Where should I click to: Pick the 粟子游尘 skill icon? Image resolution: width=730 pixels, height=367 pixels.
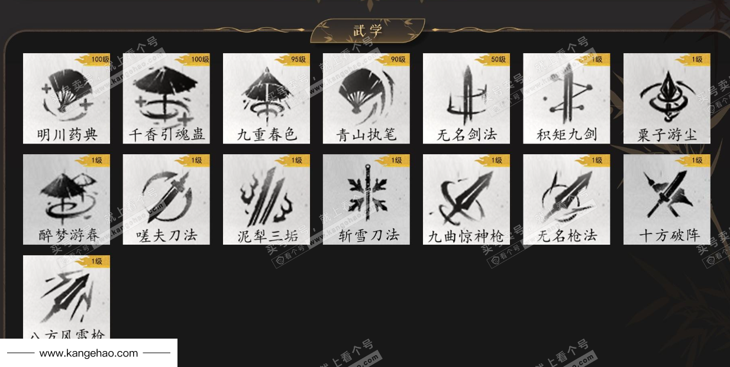667,98
